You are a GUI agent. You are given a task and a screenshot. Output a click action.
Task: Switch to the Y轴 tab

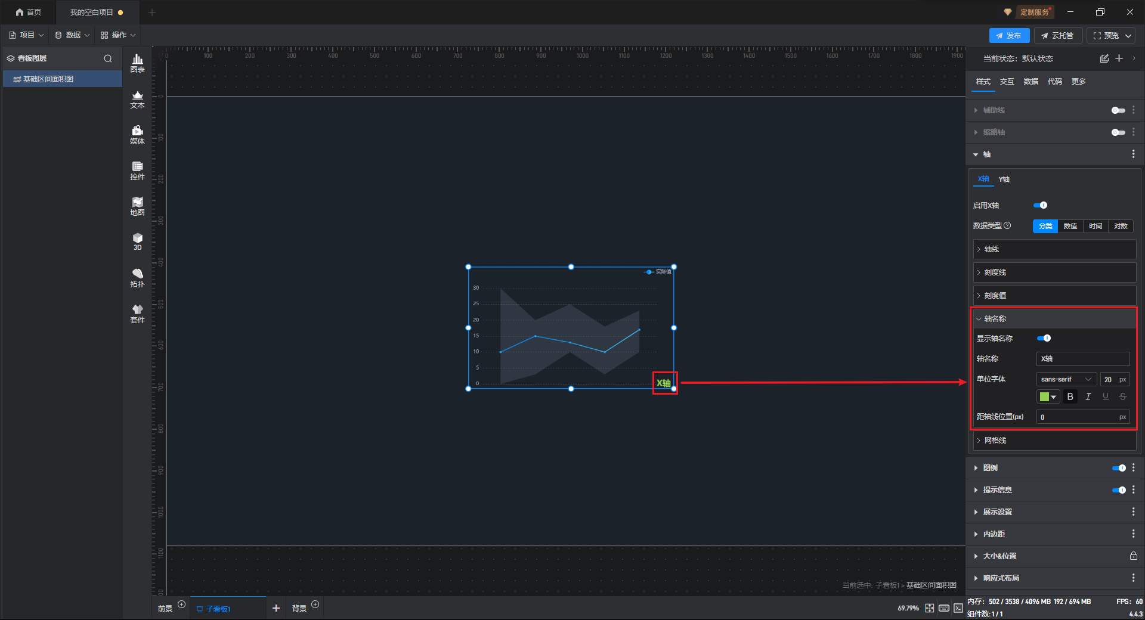1004,179
